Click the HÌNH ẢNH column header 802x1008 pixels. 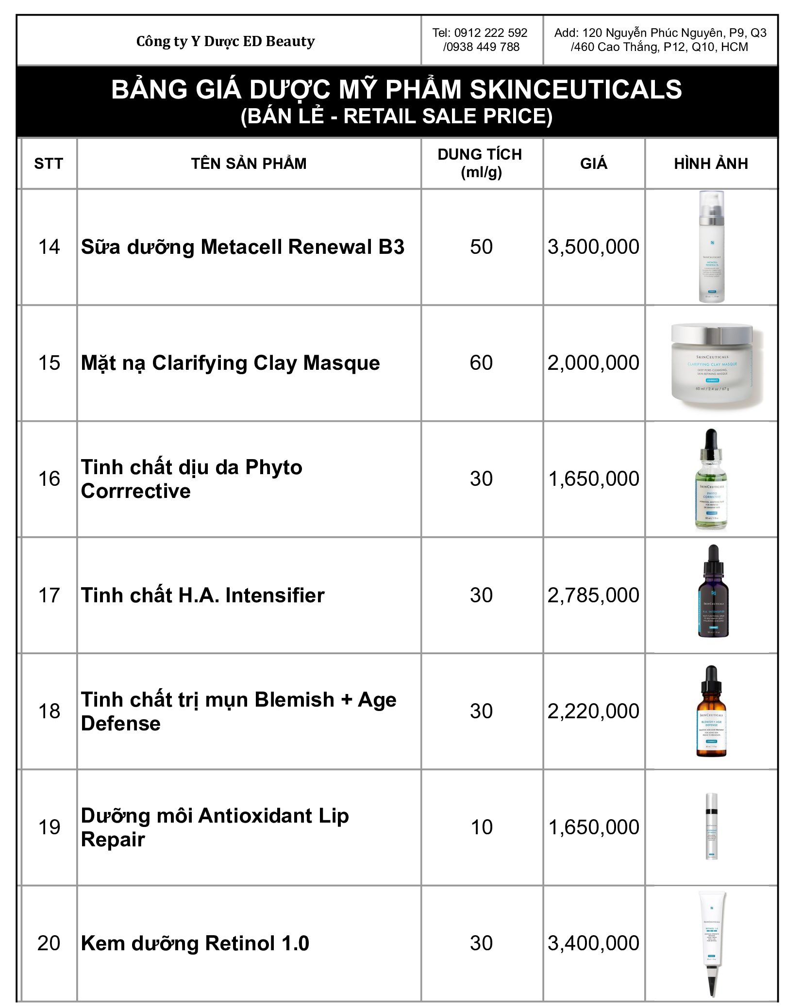[711, 164]
